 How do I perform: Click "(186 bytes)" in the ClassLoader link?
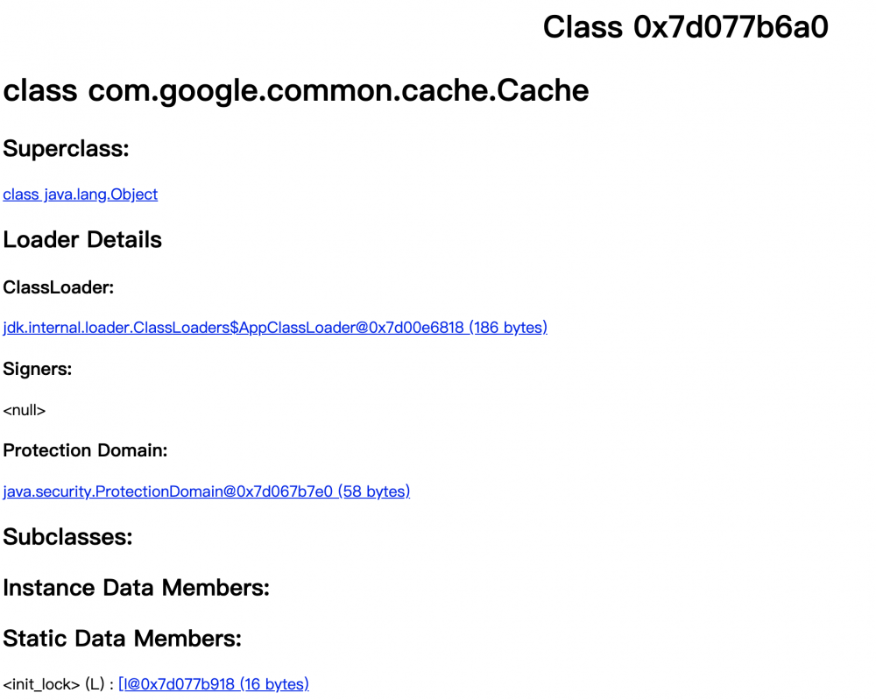[508, 328]
